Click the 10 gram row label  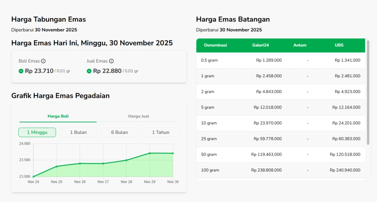[209, 123]
